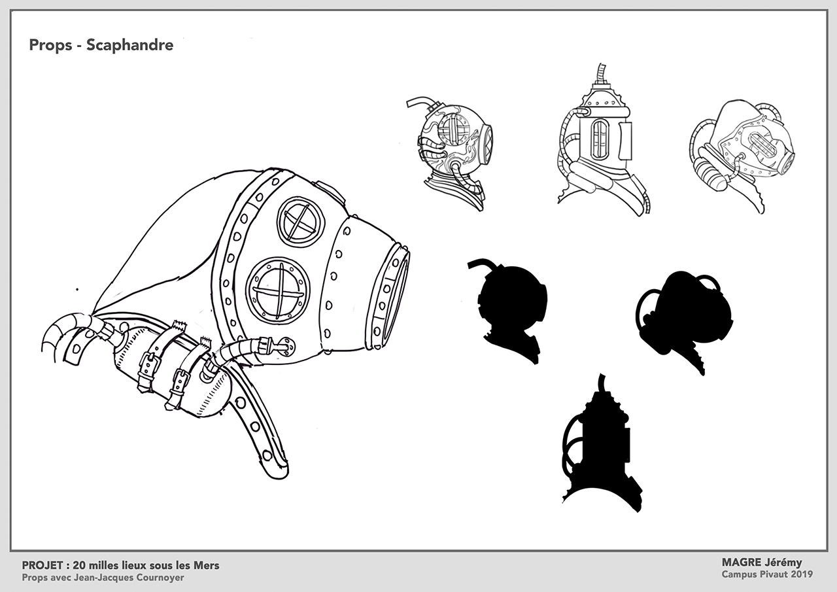Select the round spherical helmet line sketch

(x=450, y=154)
